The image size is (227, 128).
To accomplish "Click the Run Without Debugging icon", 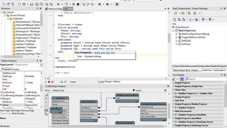I will point(66,4).
